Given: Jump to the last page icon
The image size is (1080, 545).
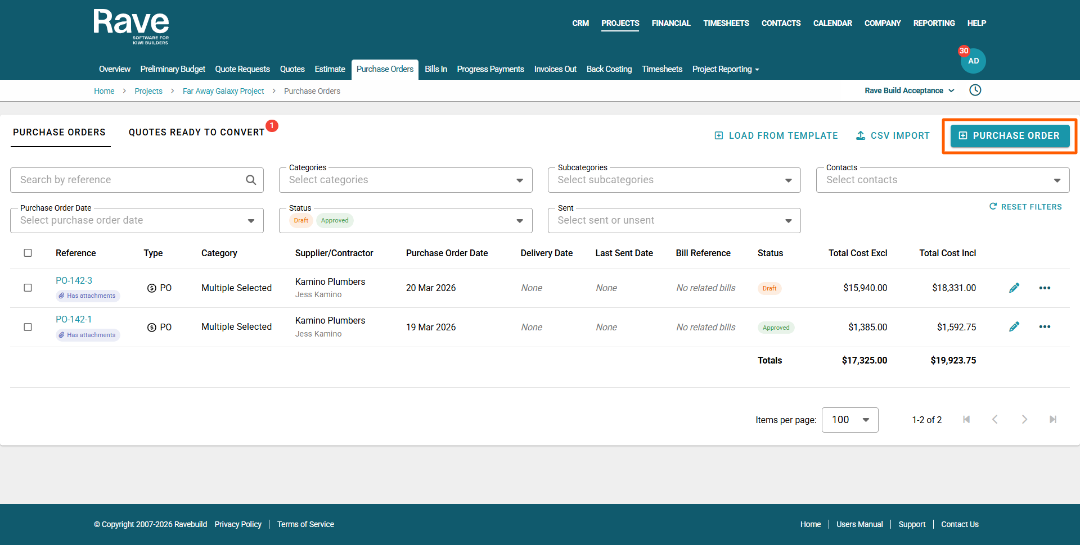Looking at the screenshot, I should 1052,420.
